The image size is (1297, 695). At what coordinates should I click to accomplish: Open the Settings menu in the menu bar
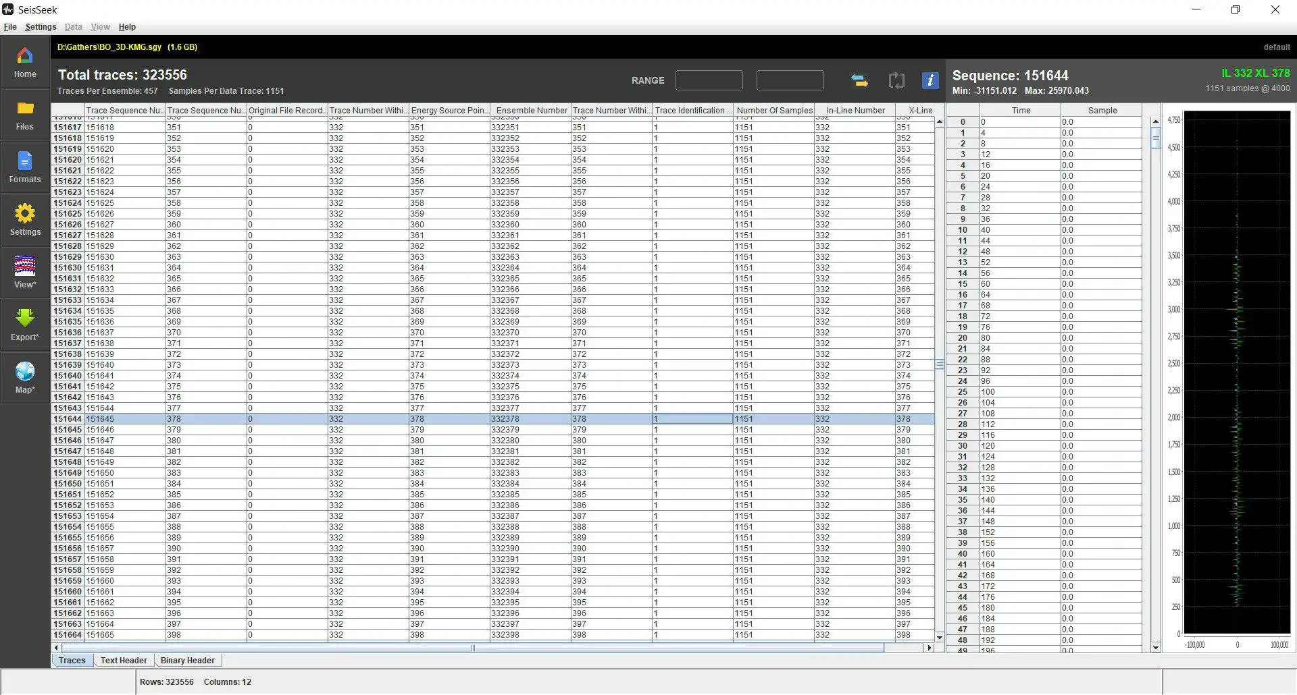pos(41,27)
